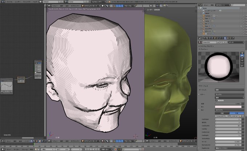The image size is (247, 151).
Task: Click the folder icon beside script path
Action: pos(240,116)
